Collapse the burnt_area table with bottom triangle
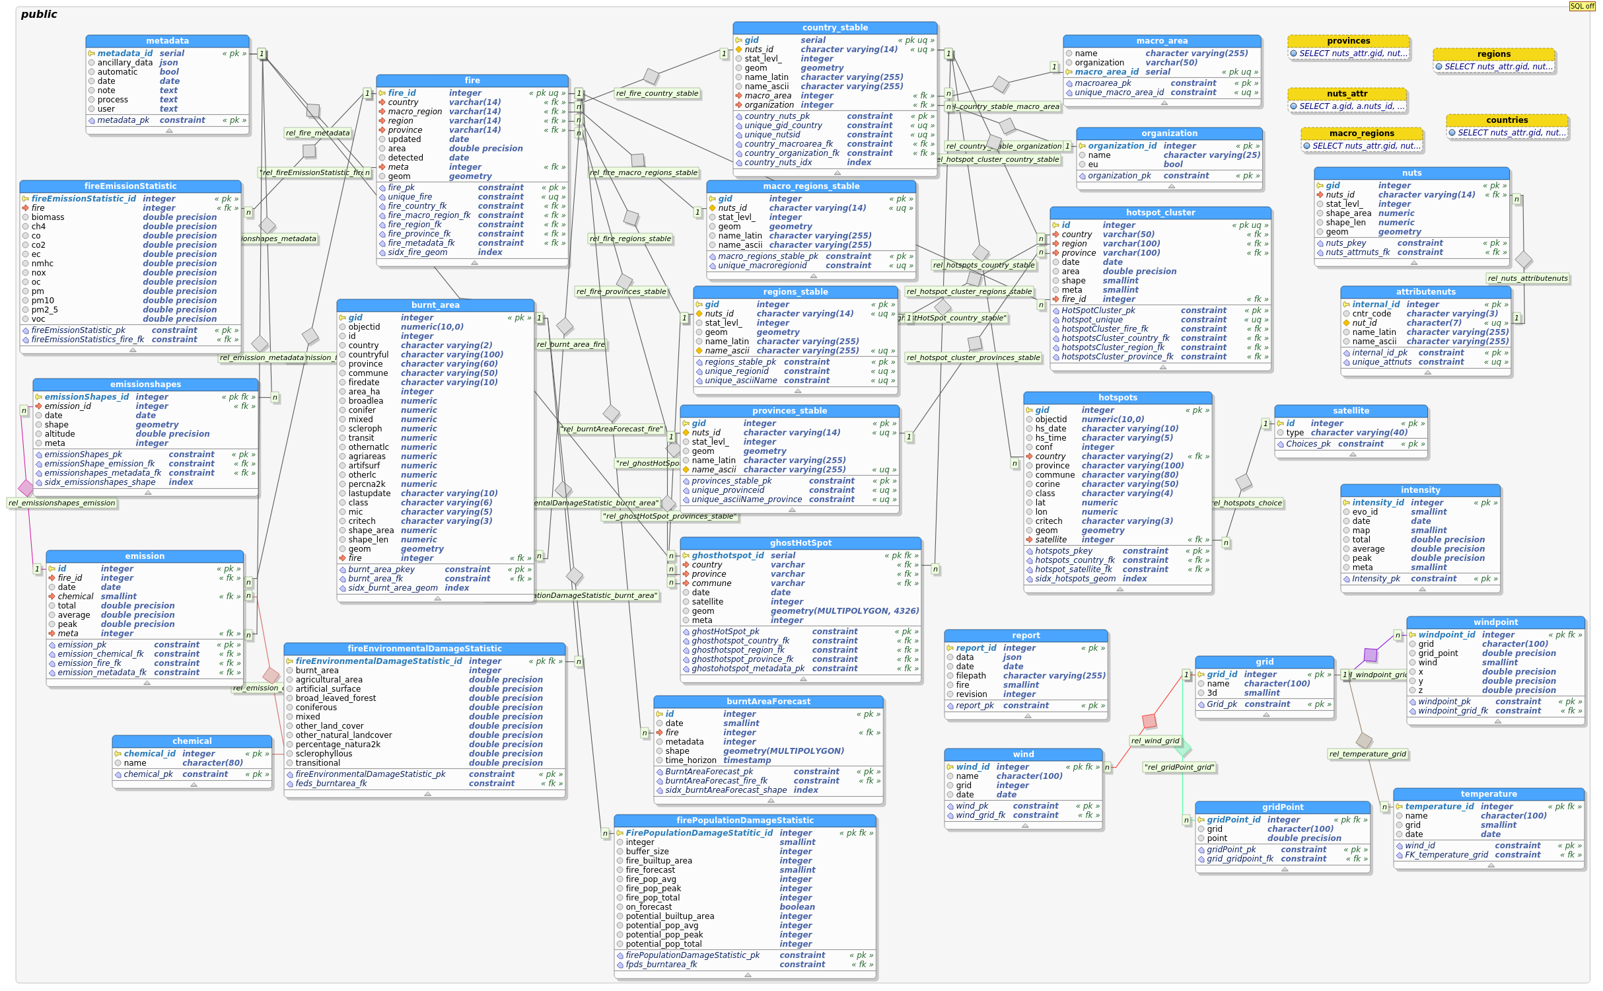1603x991 pixels. (x=437, y=599)
